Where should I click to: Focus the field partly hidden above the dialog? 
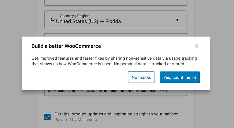click(115, 35)
